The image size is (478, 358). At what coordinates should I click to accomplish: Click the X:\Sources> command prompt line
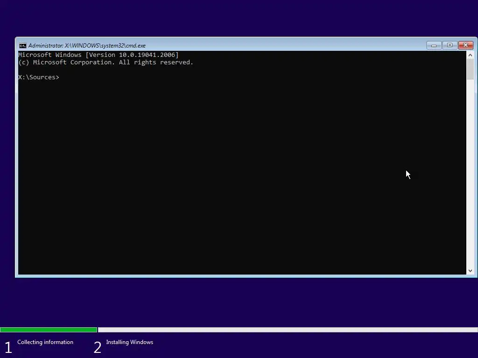pyautogui.click(x=39, y=77)
